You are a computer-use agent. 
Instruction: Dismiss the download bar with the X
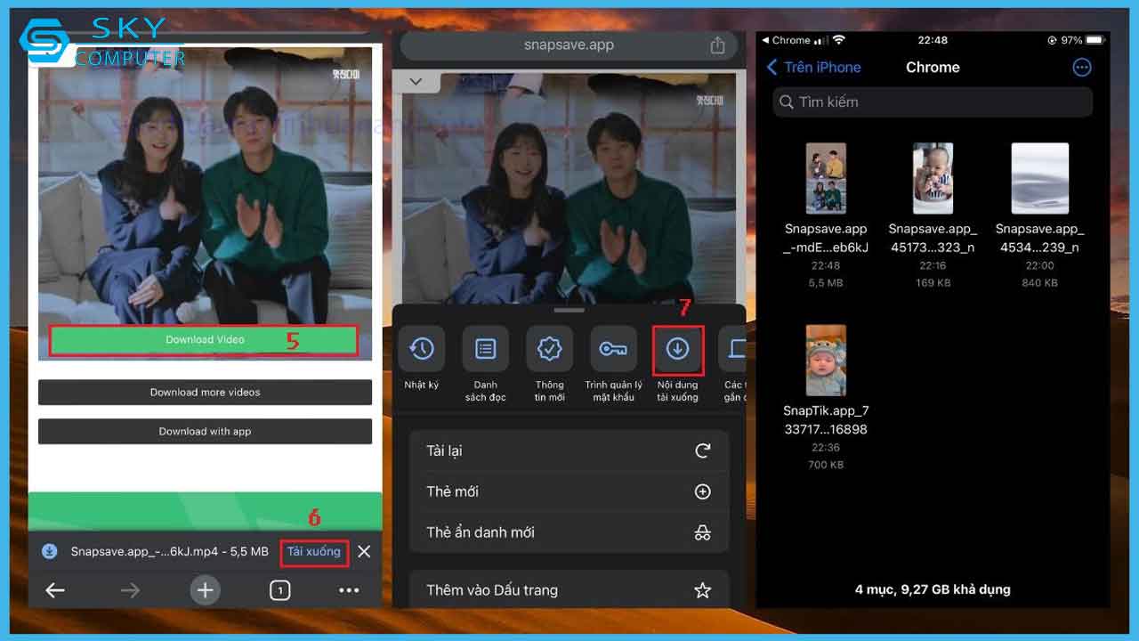pyautogui.click(x=364, y=552)
